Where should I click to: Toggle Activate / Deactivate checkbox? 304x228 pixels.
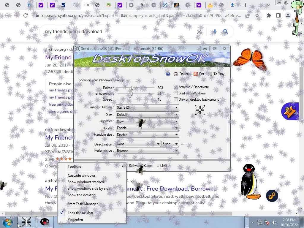(x=176, y=87)
